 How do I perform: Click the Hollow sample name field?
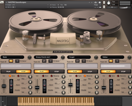(x=112, y=57)
